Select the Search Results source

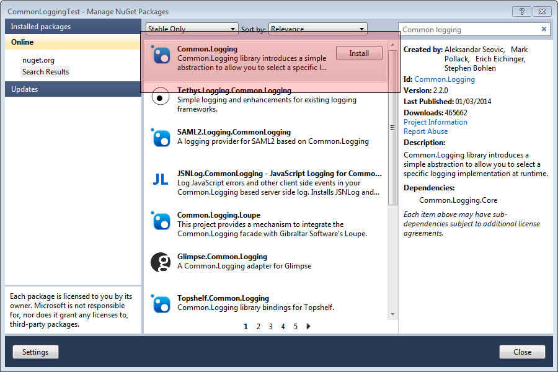45,72
